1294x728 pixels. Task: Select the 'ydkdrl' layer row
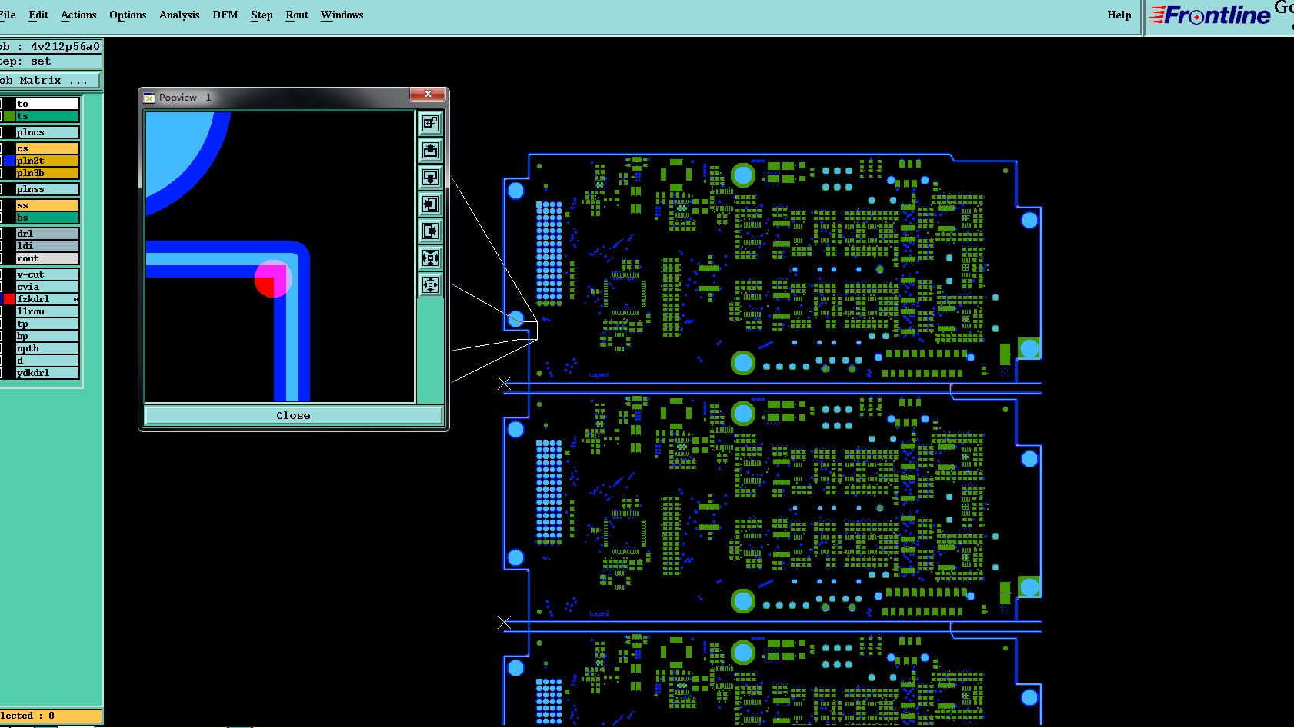(48, 373)
